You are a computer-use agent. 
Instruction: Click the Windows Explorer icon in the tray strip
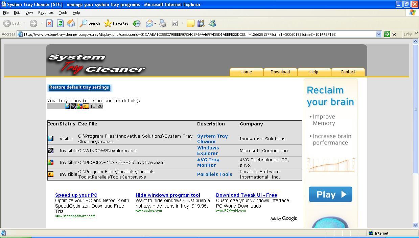coord(73,106)
